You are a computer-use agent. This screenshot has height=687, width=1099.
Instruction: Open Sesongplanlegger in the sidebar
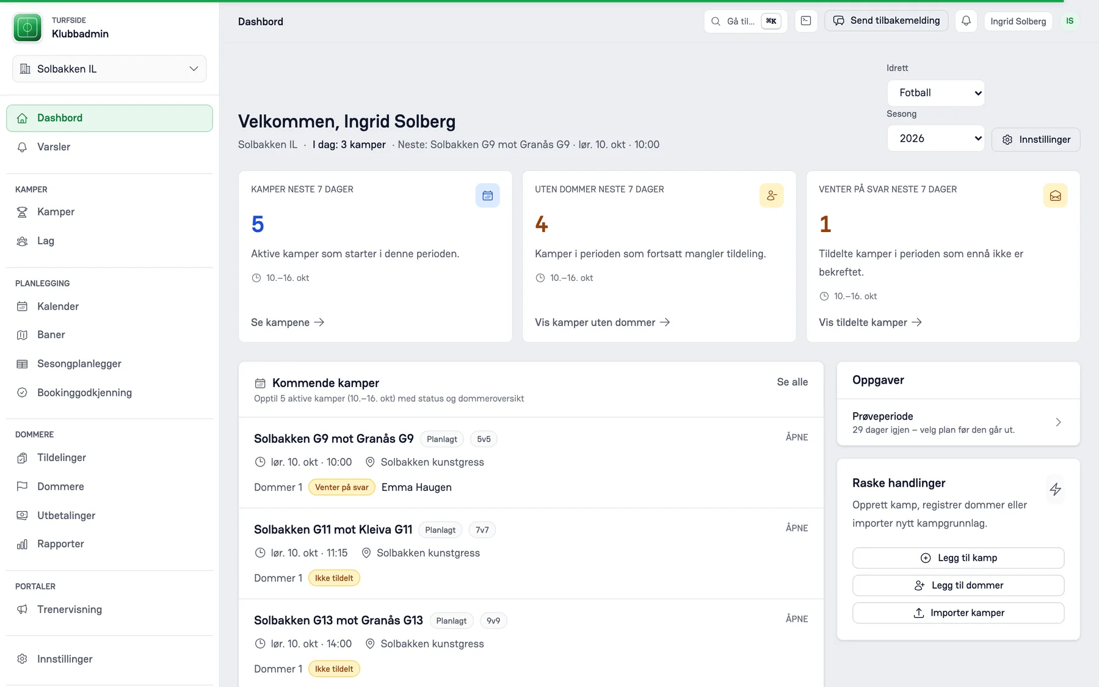point(110,364)
